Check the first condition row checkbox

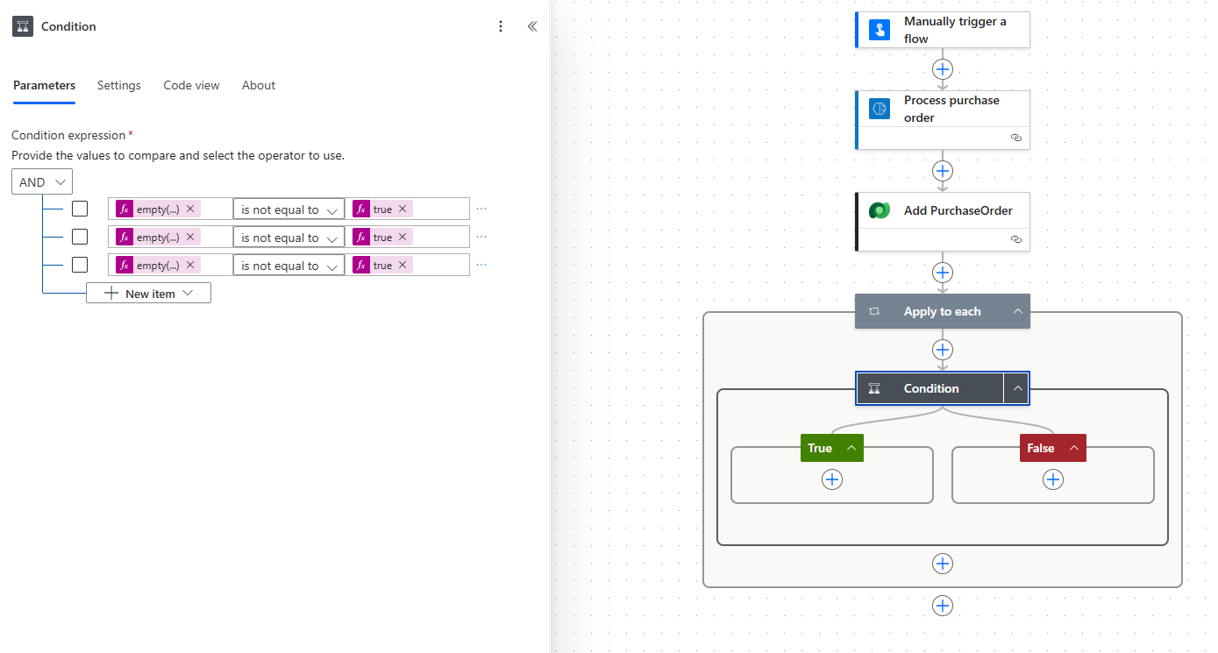(79, 209)
